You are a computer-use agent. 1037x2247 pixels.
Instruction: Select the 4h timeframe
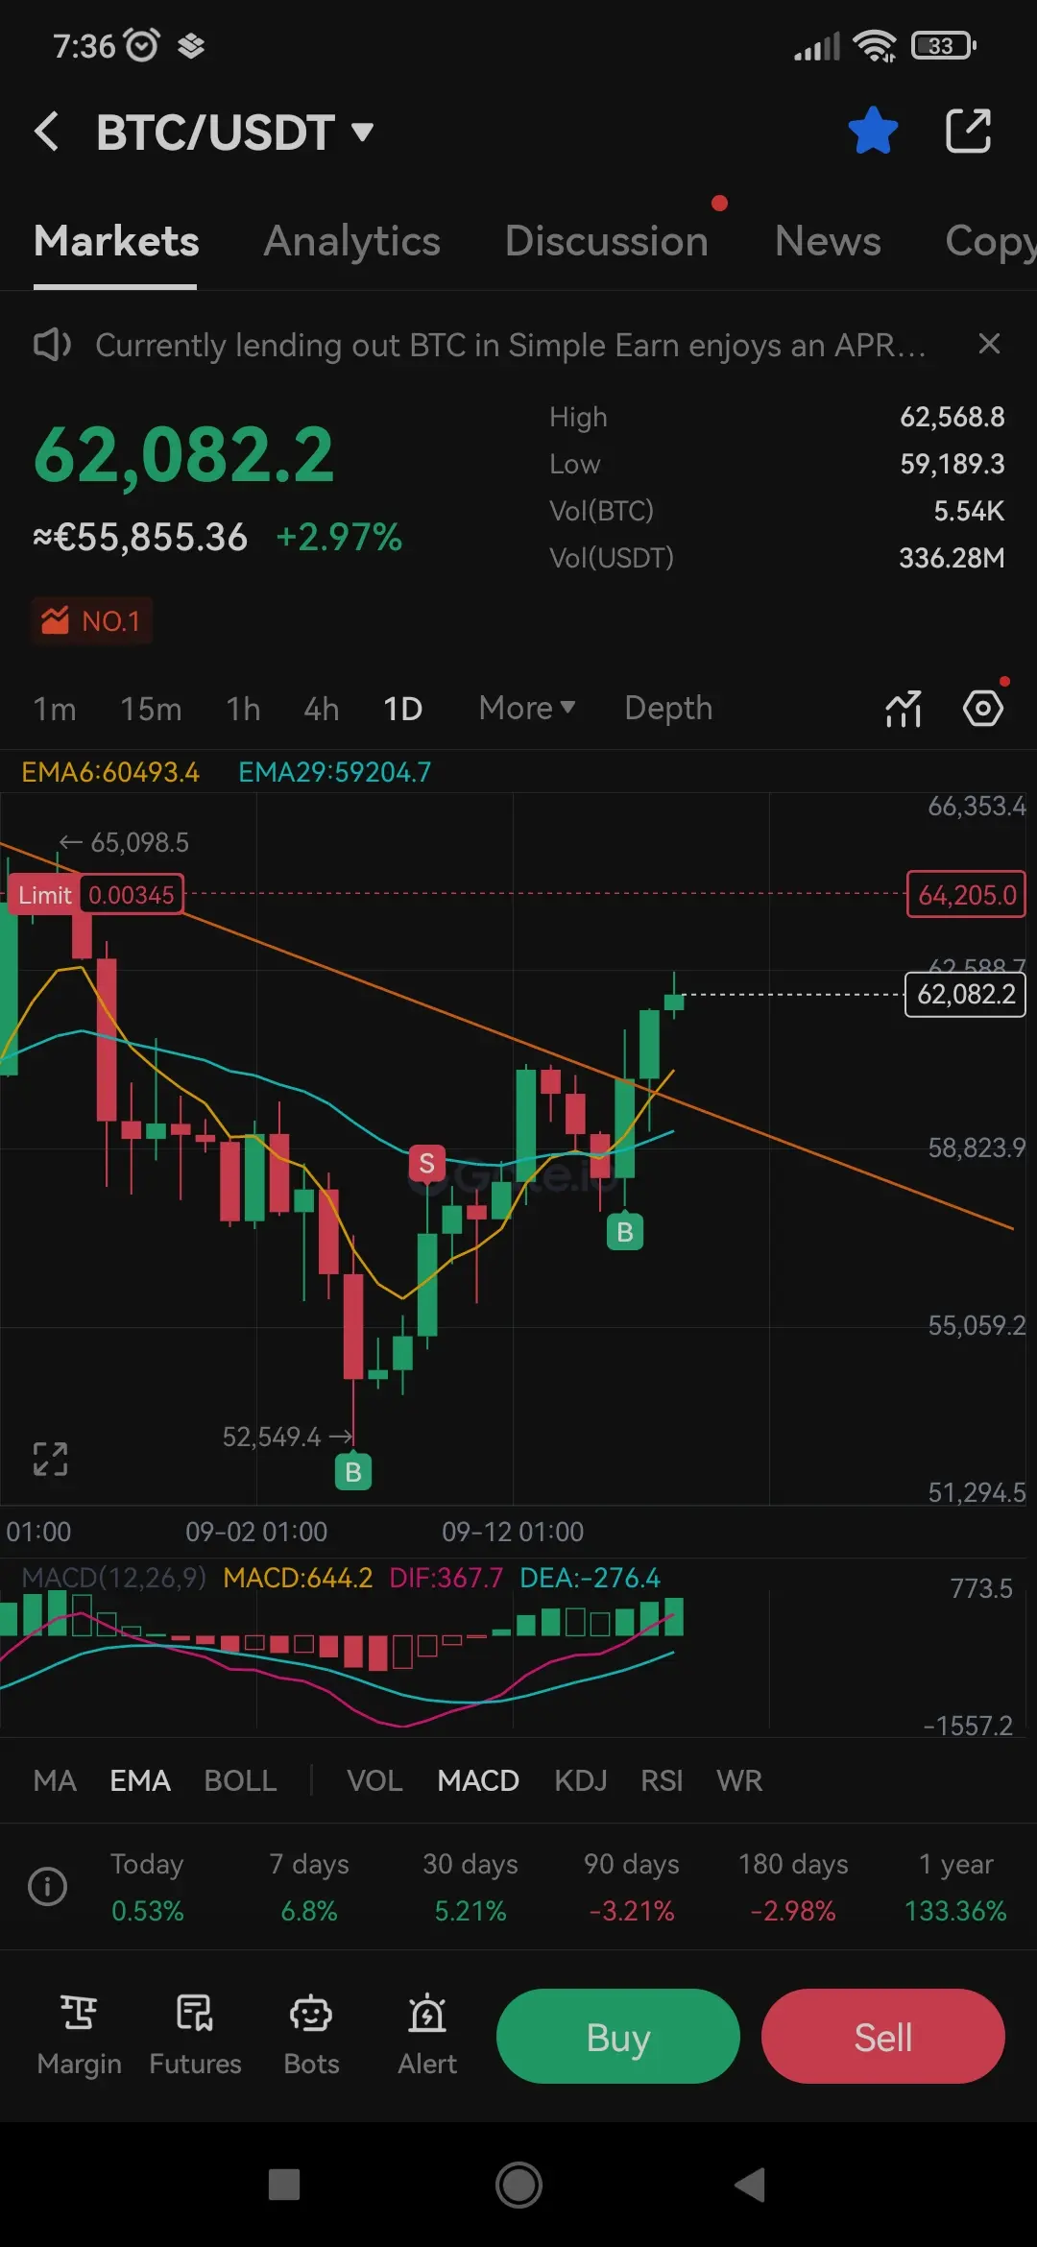[x=321, y=709]
